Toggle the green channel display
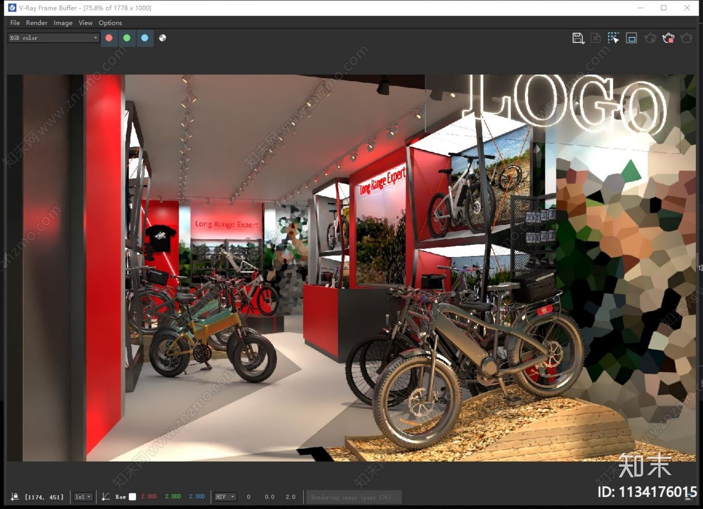 coord(127,38)
